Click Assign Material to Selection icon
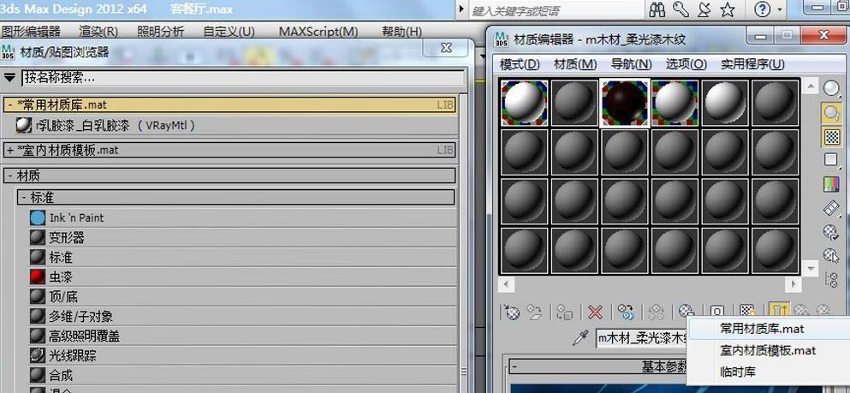The width and height of the screenshot is (850, 393). pos(565,312)
